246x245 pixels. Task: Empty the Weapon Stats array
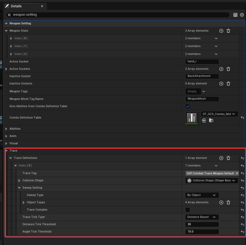pyautogui.click(x=228, y=31)
